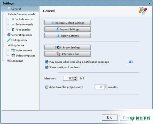Click the Index templates icon
This screenshot has width=153, height=124.
[13, 55]
